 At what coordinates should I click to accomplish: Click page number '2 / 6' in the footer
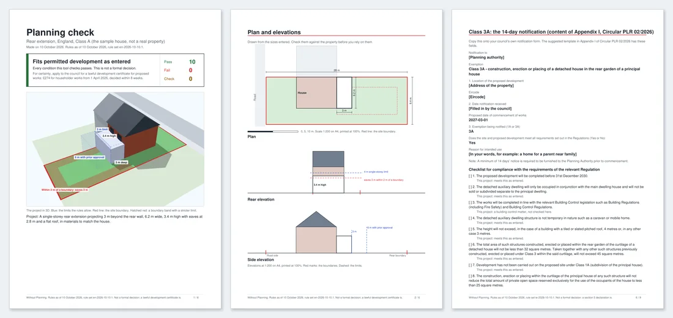tap(417, 297)
